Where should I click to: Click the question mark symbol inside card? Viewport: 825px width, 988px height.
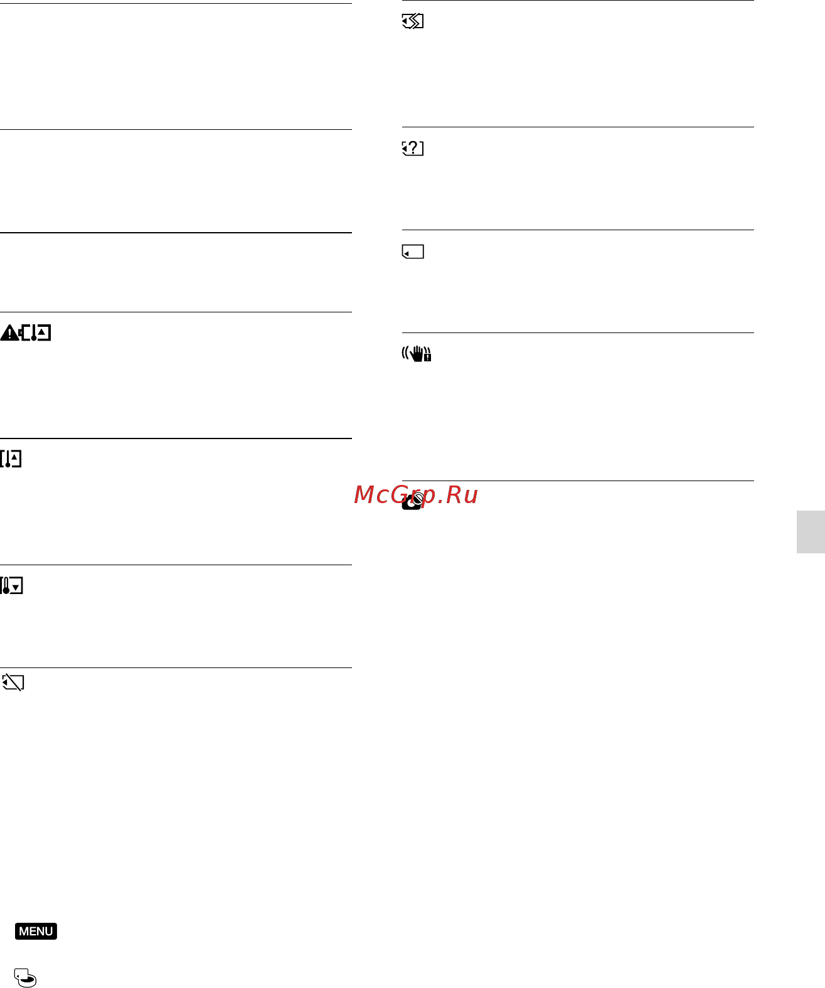click(x=413, y=149)
